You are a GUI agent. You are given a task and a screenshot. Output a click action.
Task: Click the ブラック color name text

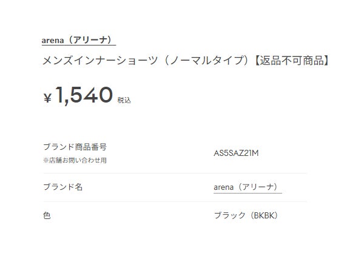tap(229, 215)
